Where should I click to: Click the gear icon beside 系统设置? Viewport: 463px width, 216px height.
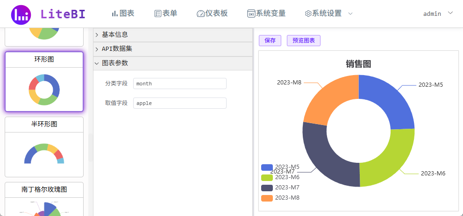coord(308,14)
